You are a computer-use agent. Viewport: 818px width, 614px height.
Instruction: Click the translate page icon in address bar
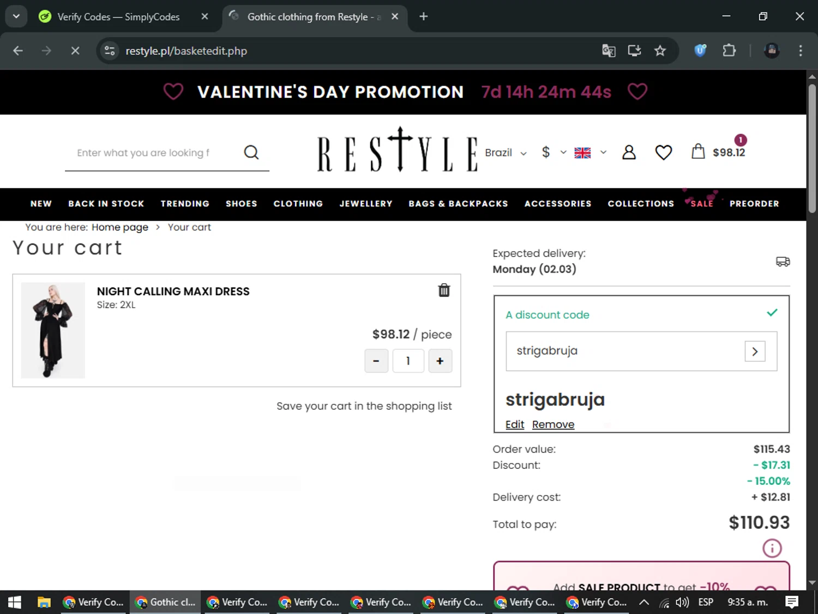(609, 51)
